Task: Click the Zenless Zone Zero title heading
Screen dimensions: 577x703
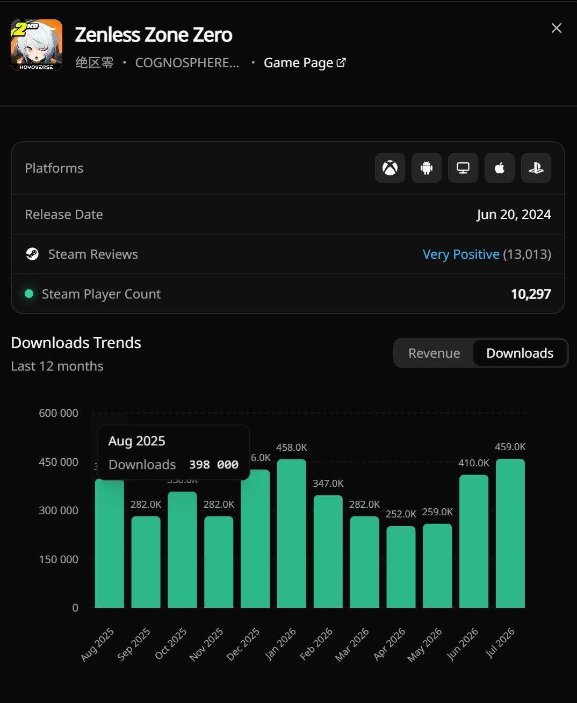Action: click(154, 35)
